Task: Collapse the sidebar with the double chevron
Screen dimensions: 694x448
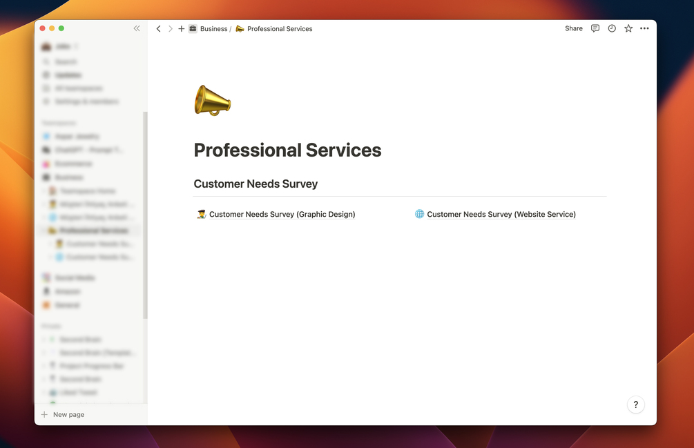Action: [x=136, y=28]
